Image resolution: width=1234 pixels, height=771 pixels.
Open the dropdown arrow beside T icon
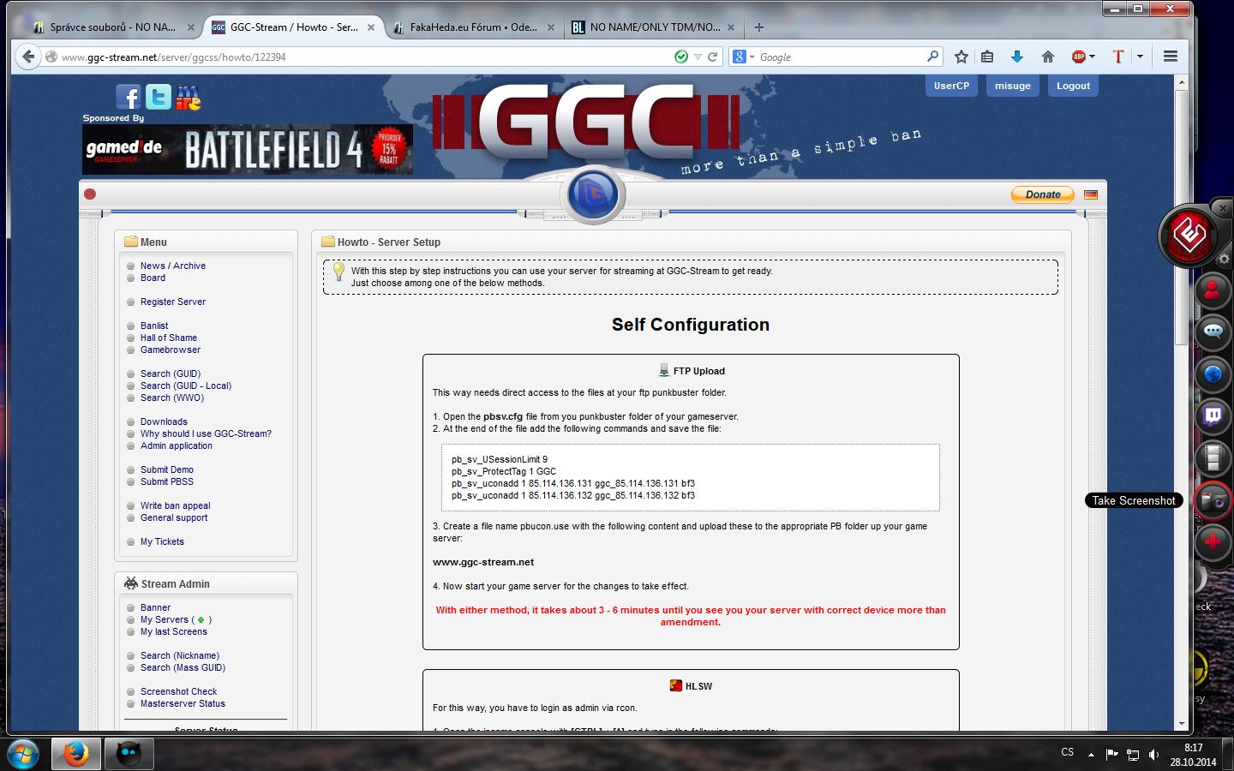click(1140, 57)
